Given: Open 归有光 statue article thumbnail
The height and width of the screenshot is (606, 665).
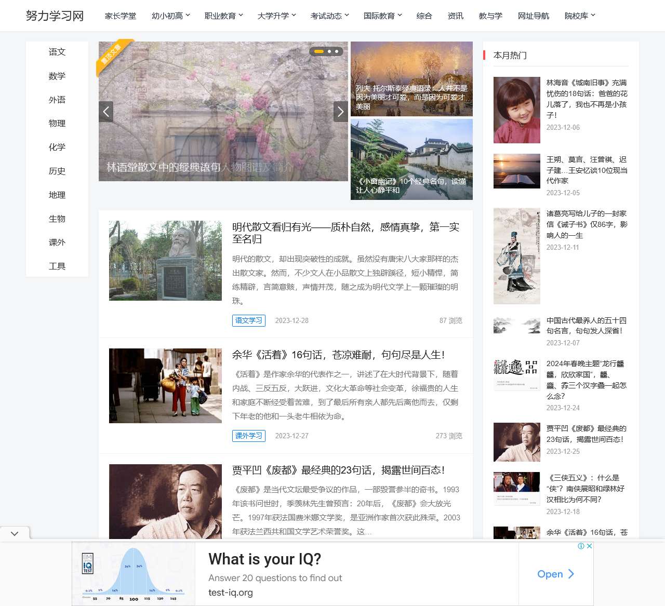Looking at the screenshot, I should tap(165, 261).
